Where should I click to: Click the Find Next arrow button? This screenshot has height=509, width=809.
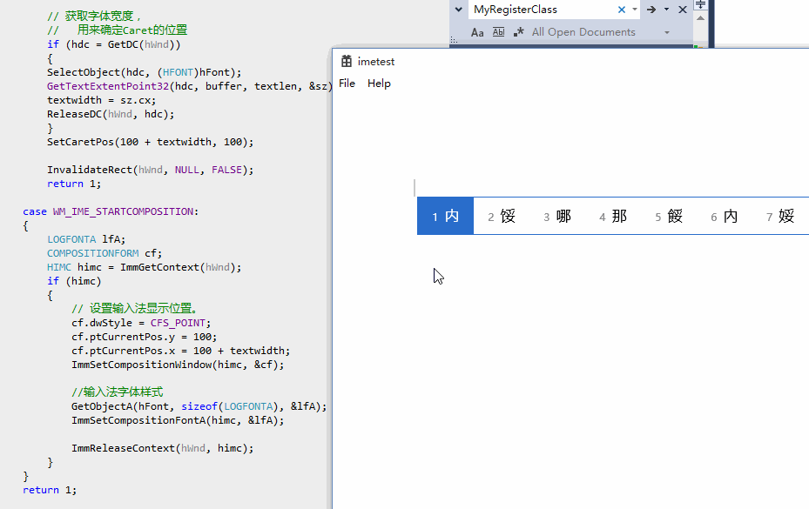click(651, 10)
